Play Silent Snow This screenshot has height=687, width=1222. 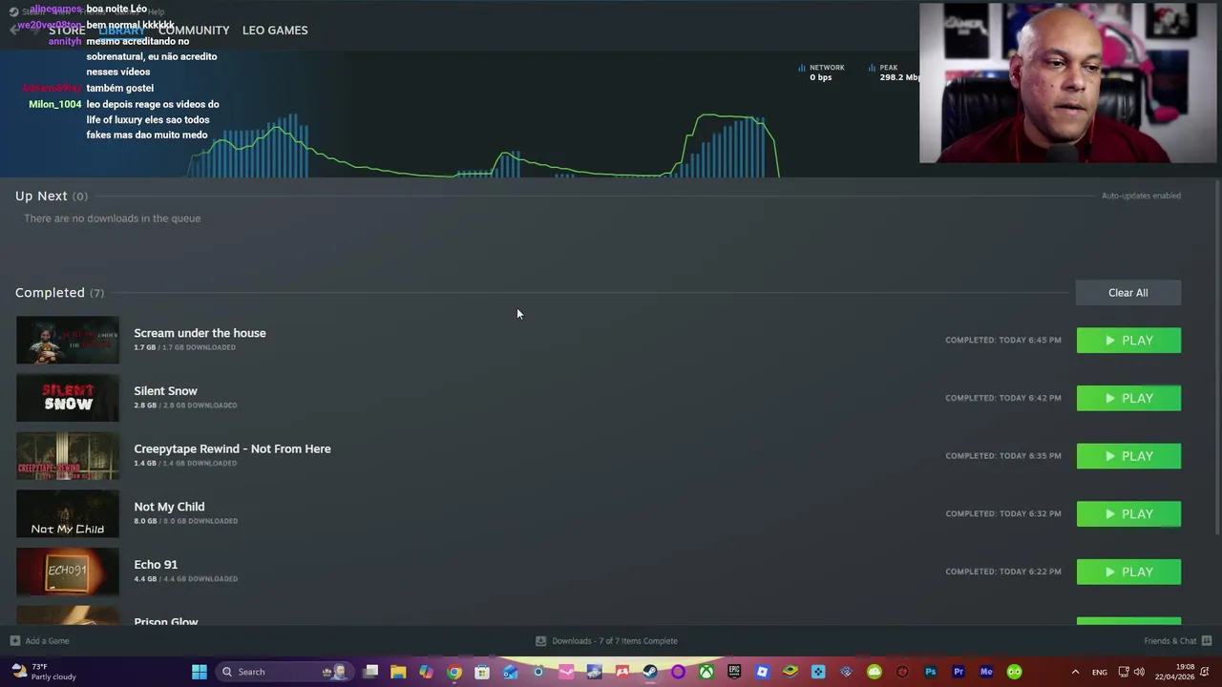[x=1128, y=398]
